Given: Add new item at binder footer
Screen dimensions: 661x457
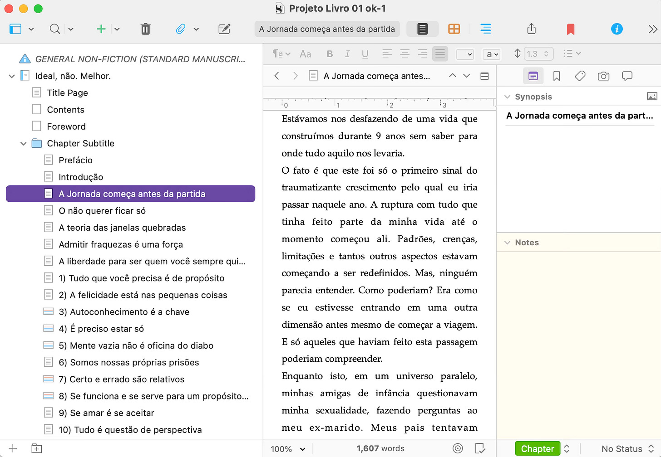Looking at the screenshot, I should coord(13,448).
